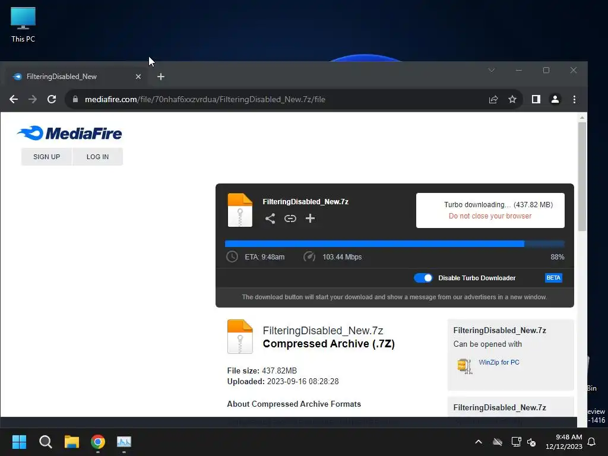Open File Explorer from taskbar
Viewport: 608px width, 456px height.
click(72, 442)
